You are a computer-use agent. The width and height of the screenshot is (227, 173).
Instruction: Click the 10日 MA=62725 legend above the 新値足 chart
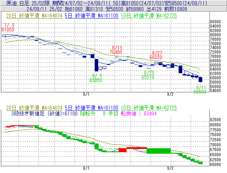pyautogui.click(x=149, y=108)
